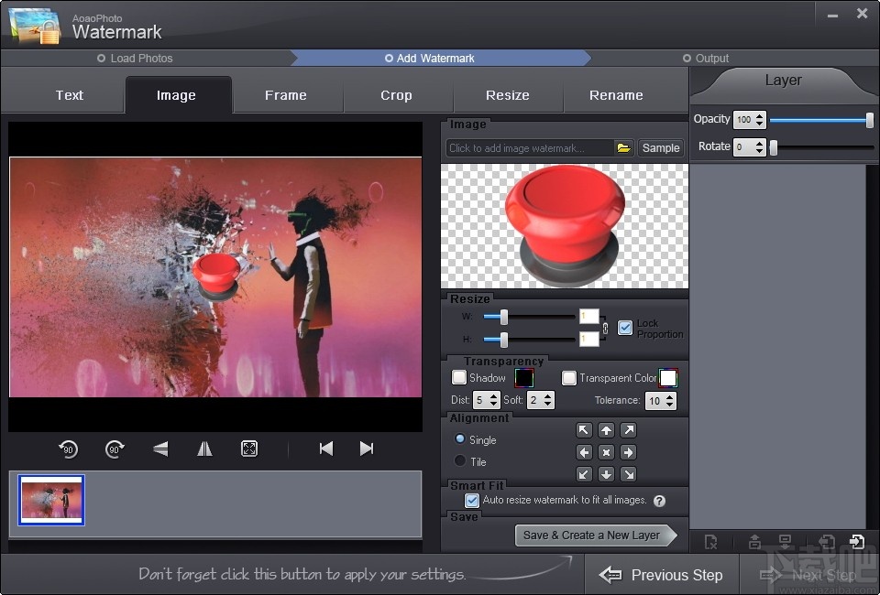Enable the Shadow checkbox
The width and height of the screenshot is (880, 595).
[x=459, y=378]
